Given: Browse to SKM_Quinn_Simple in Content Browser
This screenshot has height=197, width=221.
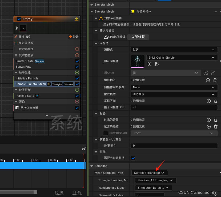Looking at the screenshot, I should pyautogui.click(x=157, y=64).
